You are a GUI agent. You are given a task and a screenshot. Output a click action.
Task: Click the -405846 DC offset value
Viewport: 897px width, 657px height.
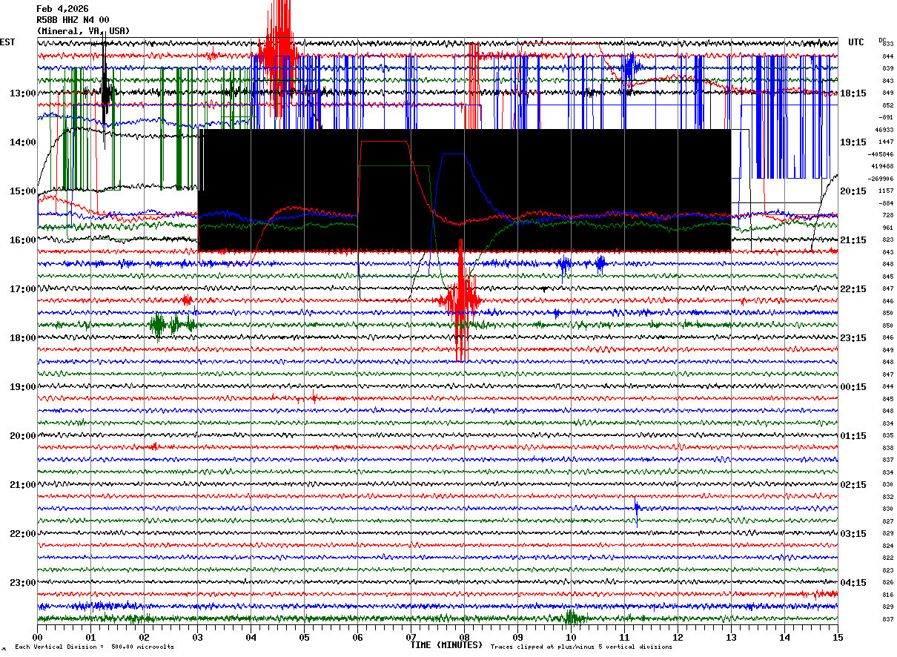pos(881,154)
